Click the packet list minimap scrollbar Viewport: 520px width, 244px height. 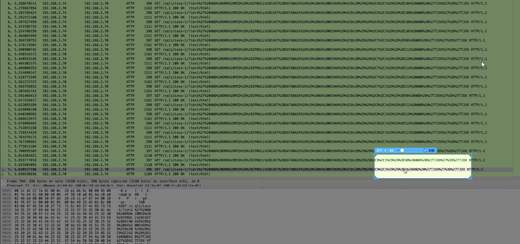516,88
